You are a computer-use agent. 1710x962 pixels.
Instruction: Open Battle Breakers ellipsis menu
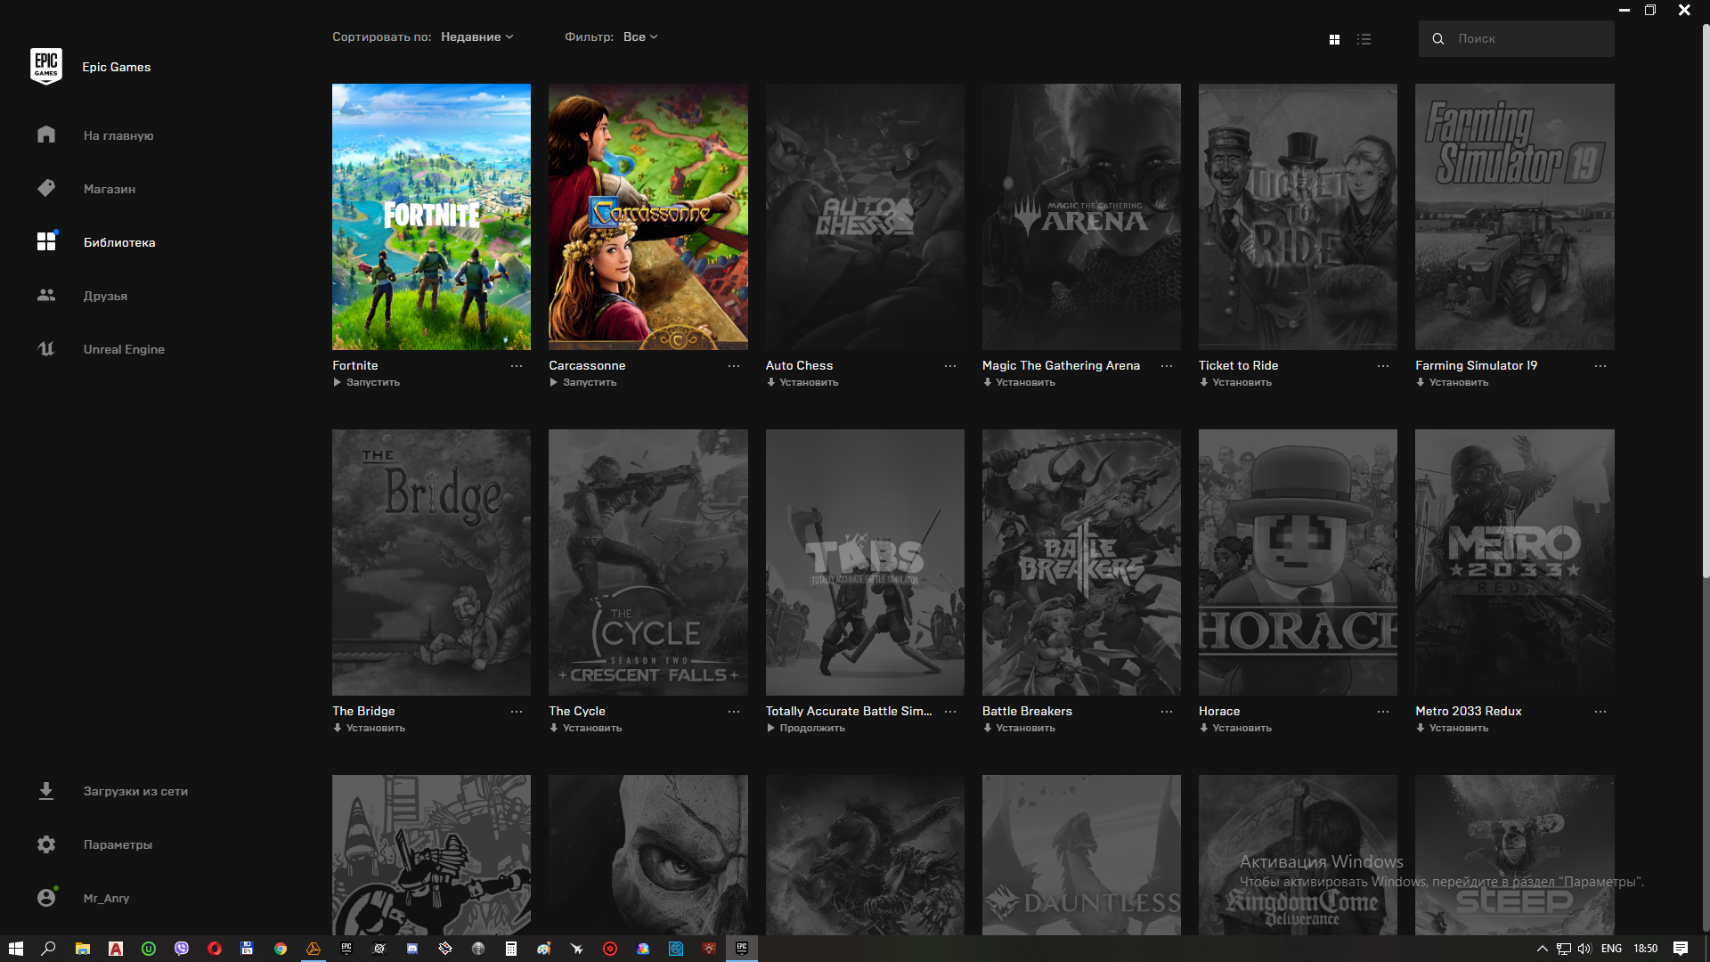[x=1167, y=712]
